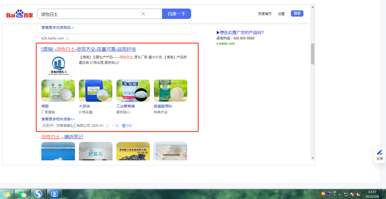Click the 登录 login button
This screenshot has height=199, width=386.
pyautogui.click(x=297, y=13)
